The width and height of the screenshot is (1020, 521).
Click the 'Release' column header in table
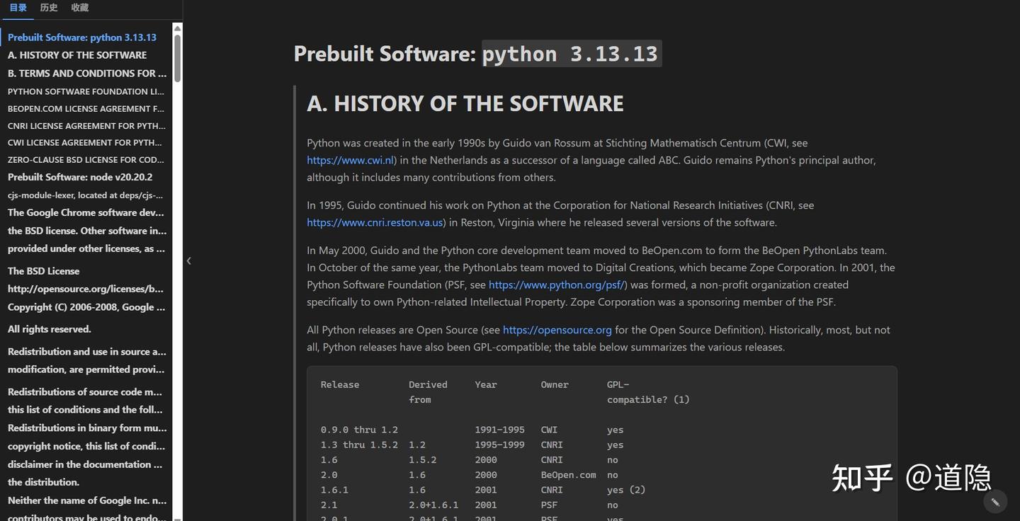[x=340, y=385]
